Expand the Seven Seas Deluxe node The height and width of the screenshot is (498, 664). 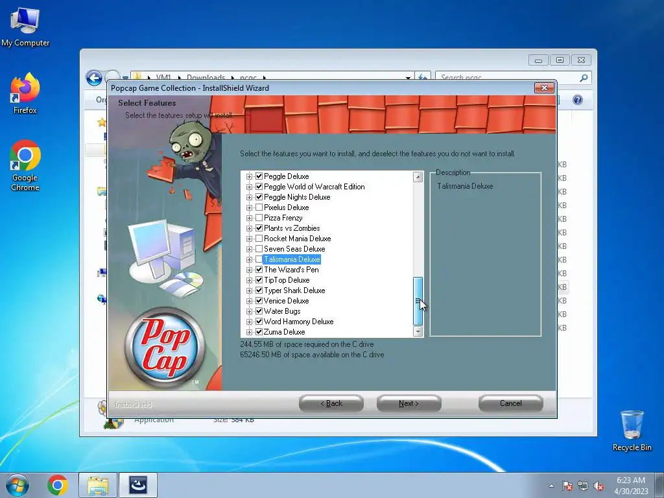[x=249, y=249]
